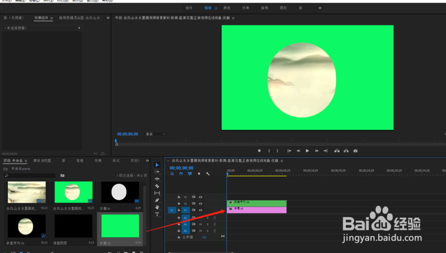Mute the A2 audio track
Viewport: 446px width, 253px height.
coord(201,224)
